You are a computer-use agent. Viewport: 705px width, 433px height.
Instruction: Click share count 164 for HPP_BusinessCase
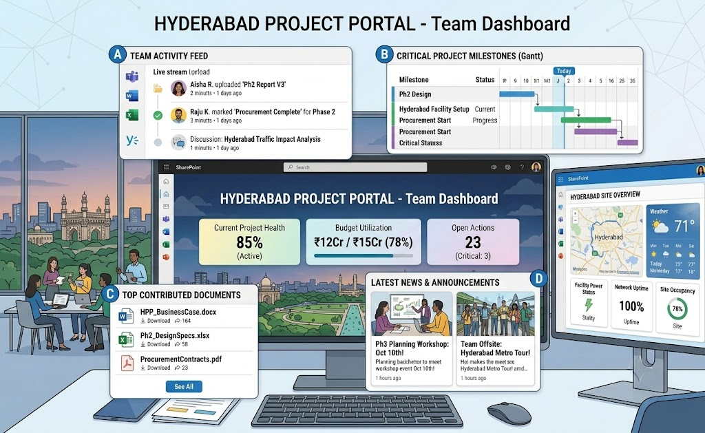[183, 321]
